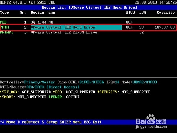Click the PATAPI type label
This screenshot has height=133, width=177.
(6, 32)
